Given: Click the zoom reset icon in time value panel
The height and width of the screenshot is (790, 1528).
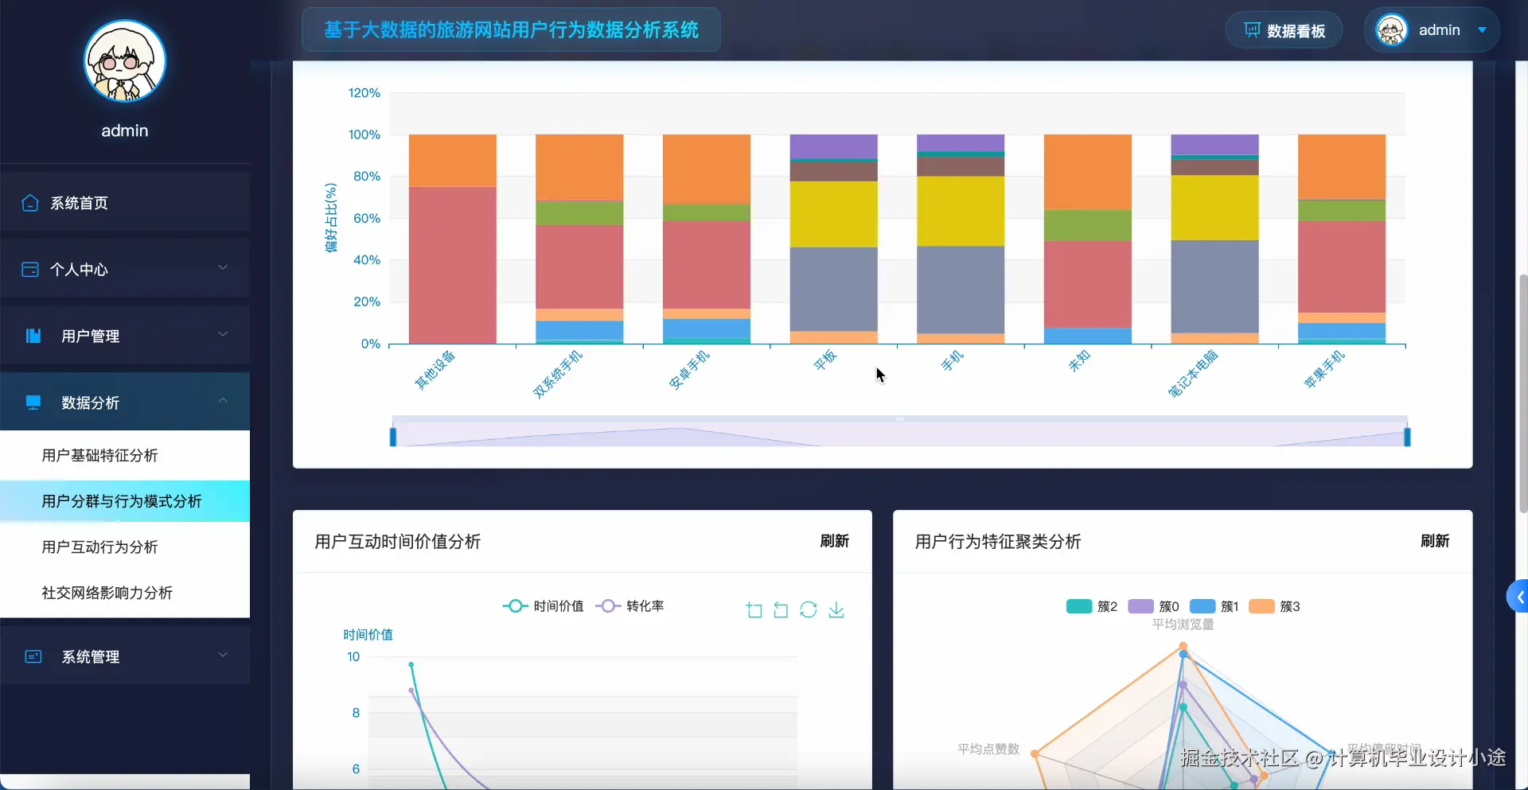Looking at the screenshot, I should (781, 610).
